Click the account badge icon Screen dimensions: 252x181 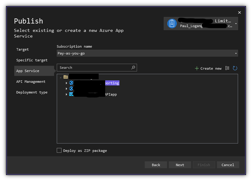[x=172, y=24]
